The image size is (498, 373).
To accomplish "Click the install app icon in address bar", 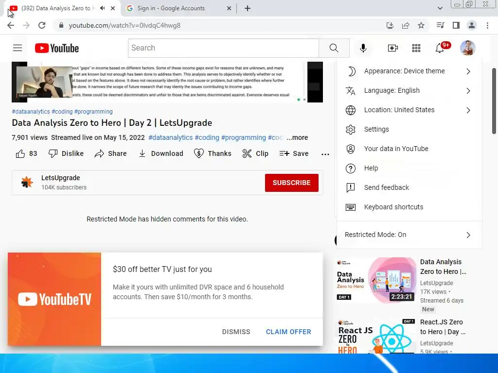I will click(390, 25).
